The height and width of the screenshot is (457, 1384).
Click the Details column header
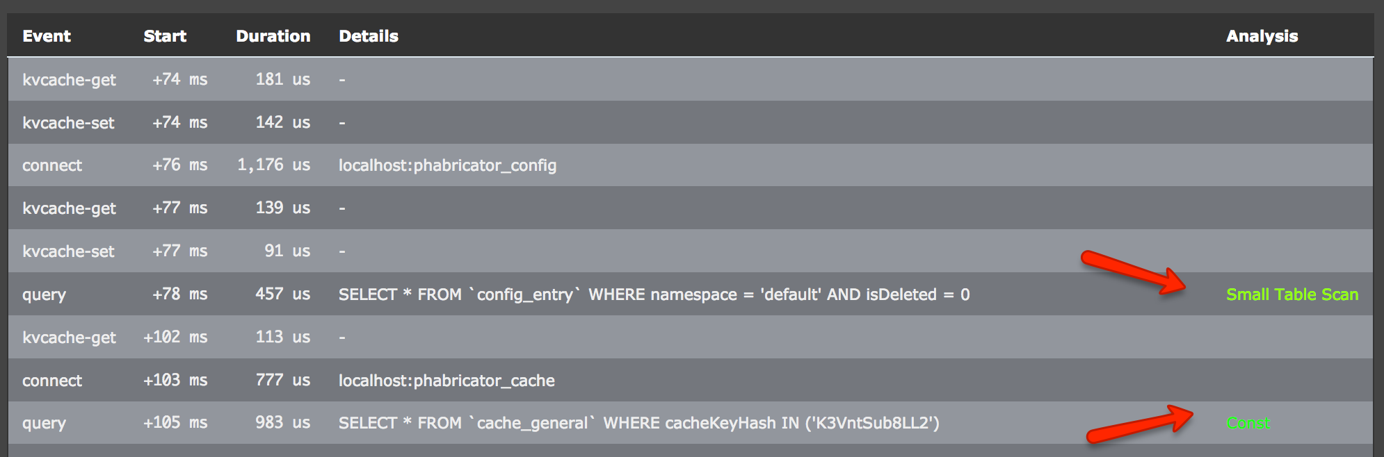(368, 35)
